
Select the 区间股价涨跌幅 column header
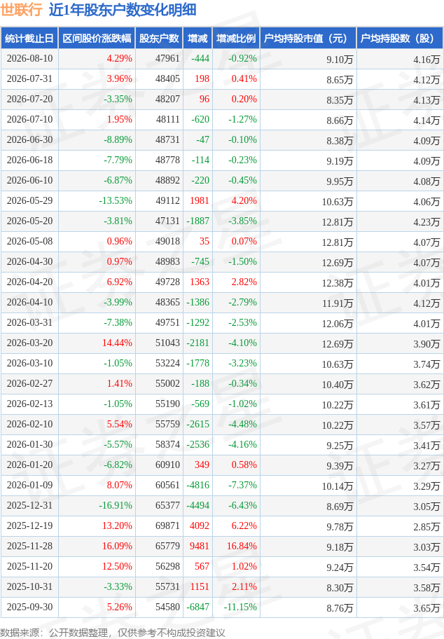97,39
